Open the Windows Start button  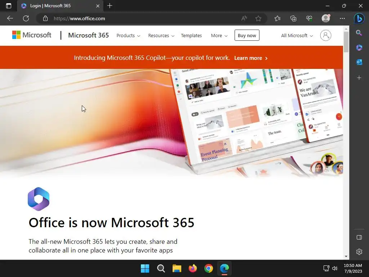[x=145, y=268]
